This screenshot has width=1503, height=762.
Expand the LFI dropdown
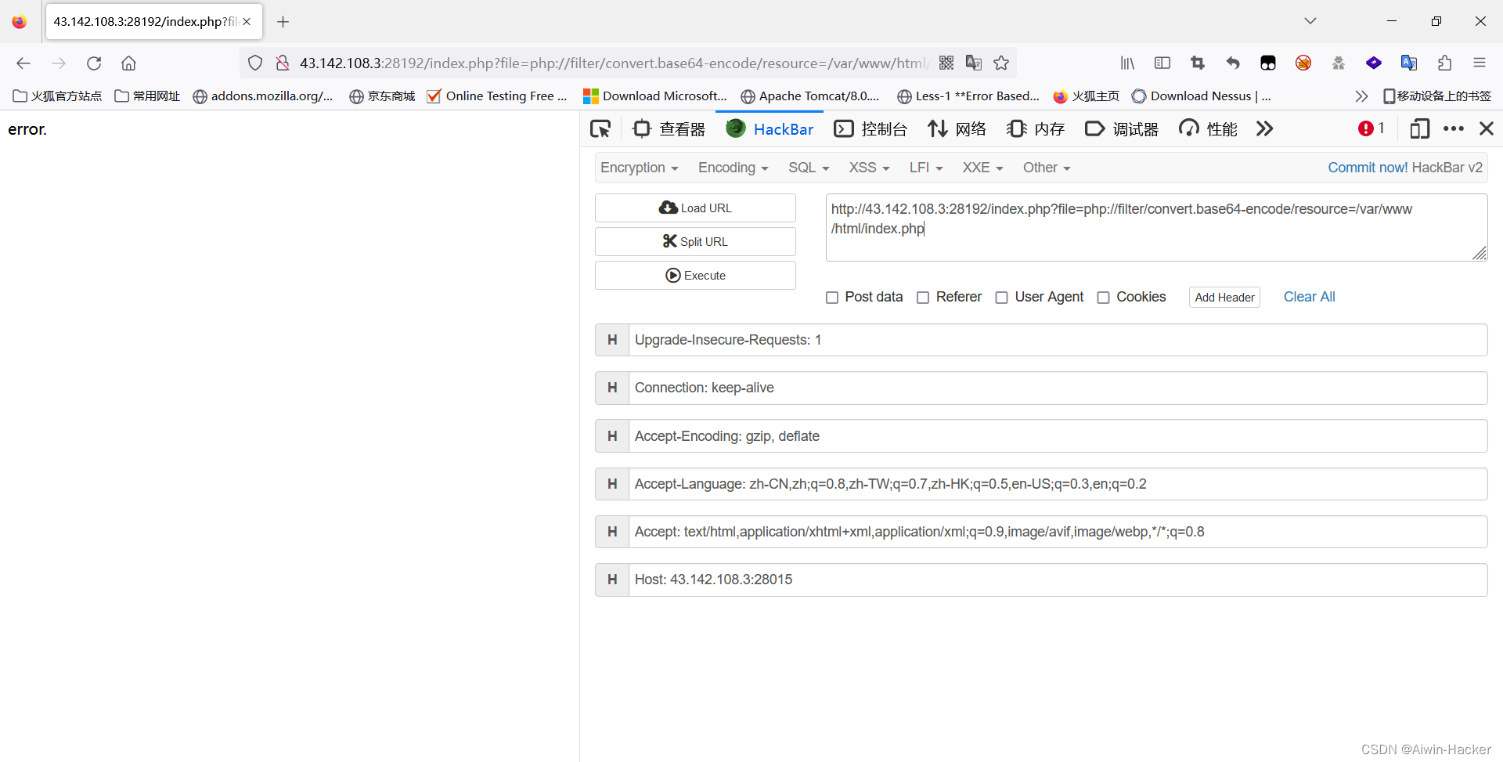[x=926, y=168]
